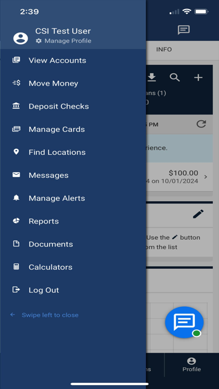Tap the user avatar icon in drawer header

tap(21, 38)
